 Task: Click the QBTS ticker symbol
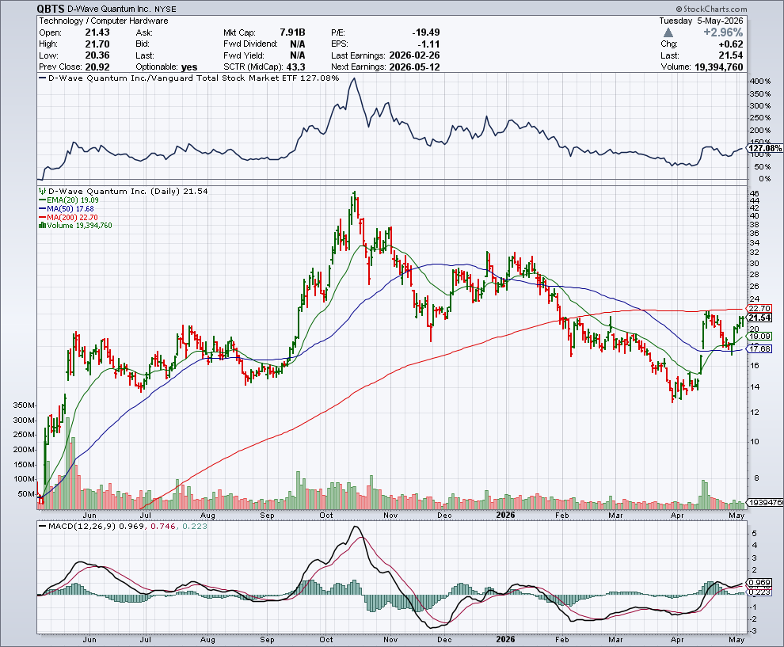pyautogui.click(x=51, y=9)
